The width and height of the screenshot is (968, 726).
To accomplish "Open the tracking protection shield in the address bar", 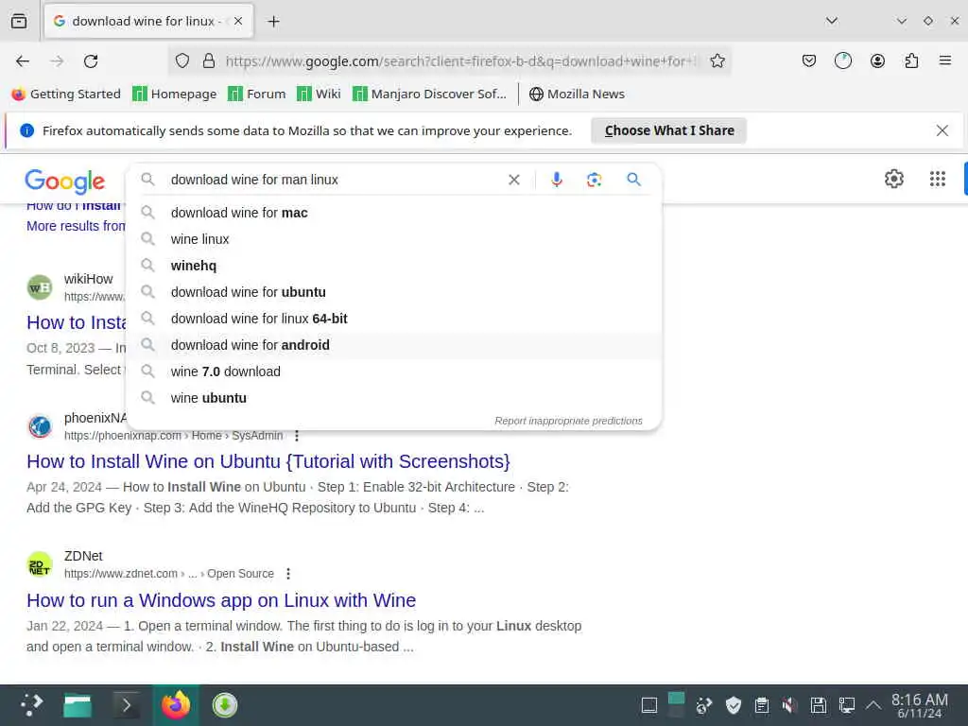I will (x=181, y=60).
